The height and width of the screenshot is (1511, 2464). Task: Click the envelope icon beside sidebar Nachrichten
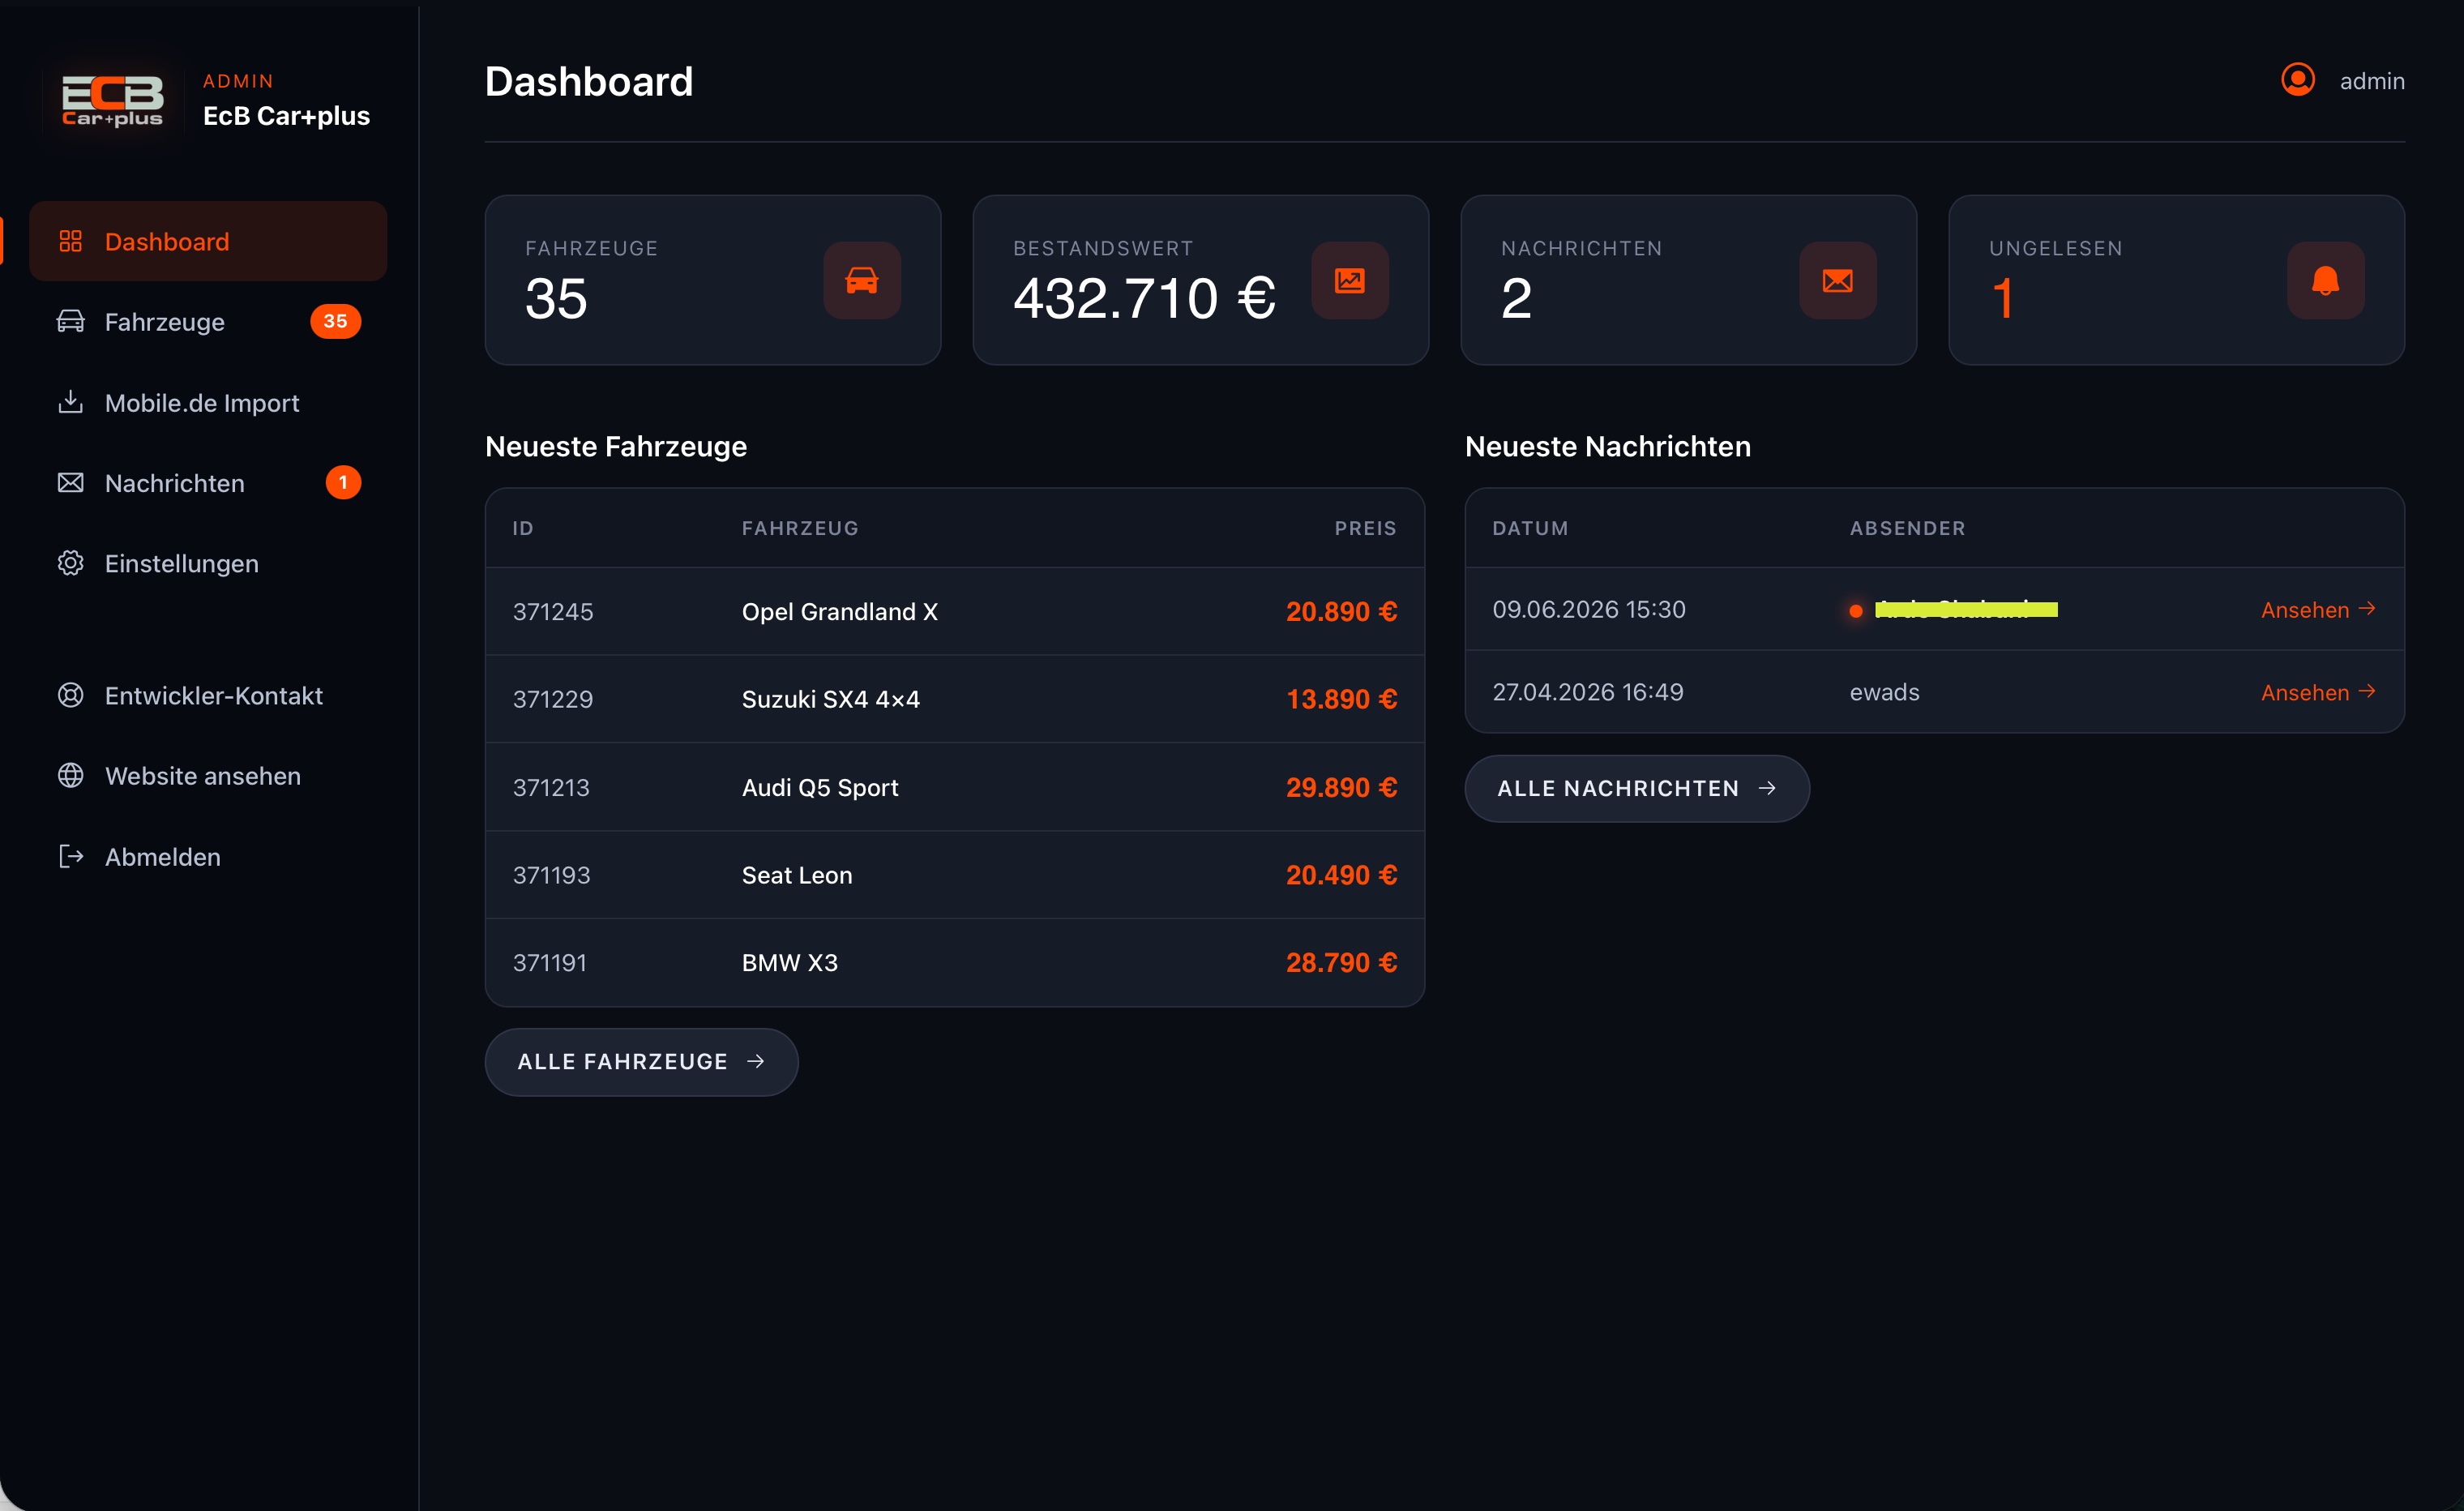tap(70, 483)
